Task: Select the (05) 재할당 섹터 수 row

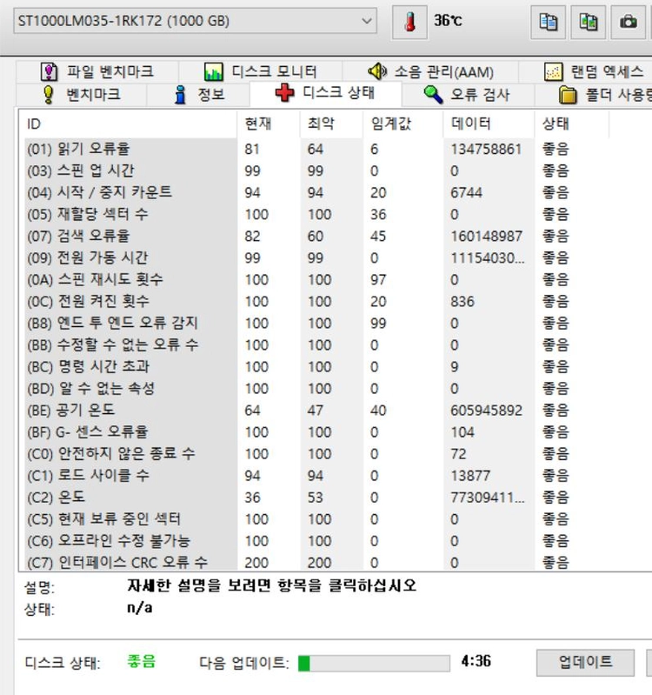Action: (x=315, y=214)
